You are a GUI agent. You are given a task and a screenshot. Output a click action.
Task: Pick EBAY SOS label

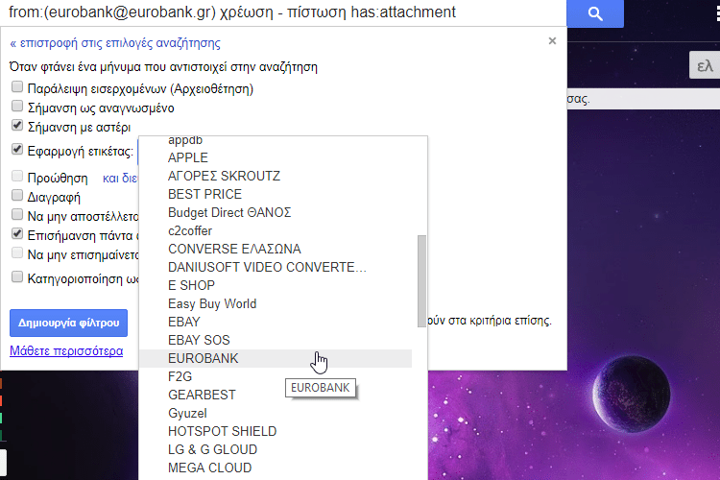point(276,341)
